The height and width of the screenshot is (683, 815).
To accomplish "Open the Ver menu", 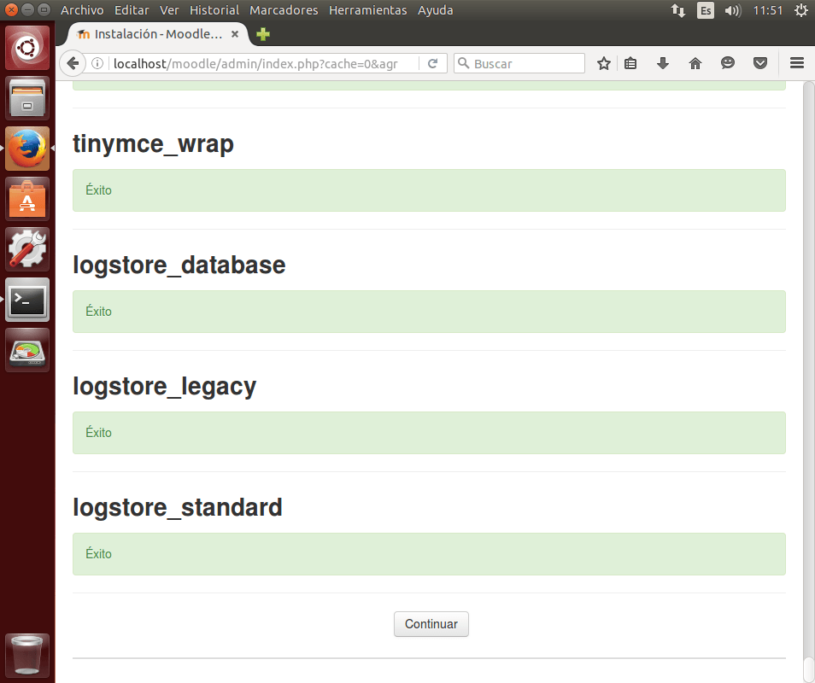I will point(169,10).
